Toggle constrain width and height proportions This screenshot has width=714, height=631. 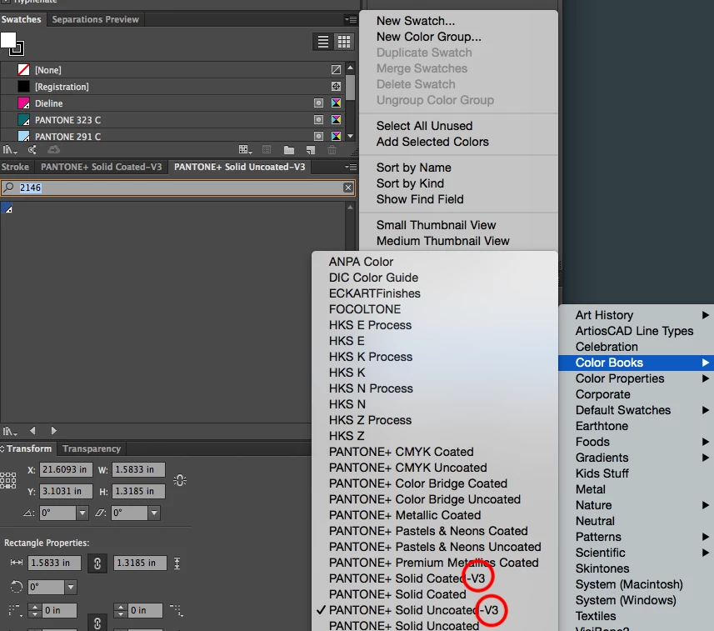pos(180,480)
